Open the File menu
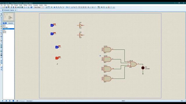The width and height of the screenshot is (186, 104). tap(1, 5)
